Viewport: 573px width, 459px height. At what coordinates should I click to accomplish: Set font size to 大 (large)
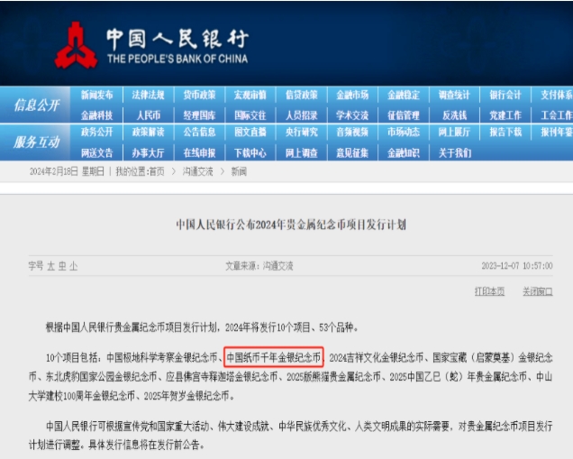50,266
